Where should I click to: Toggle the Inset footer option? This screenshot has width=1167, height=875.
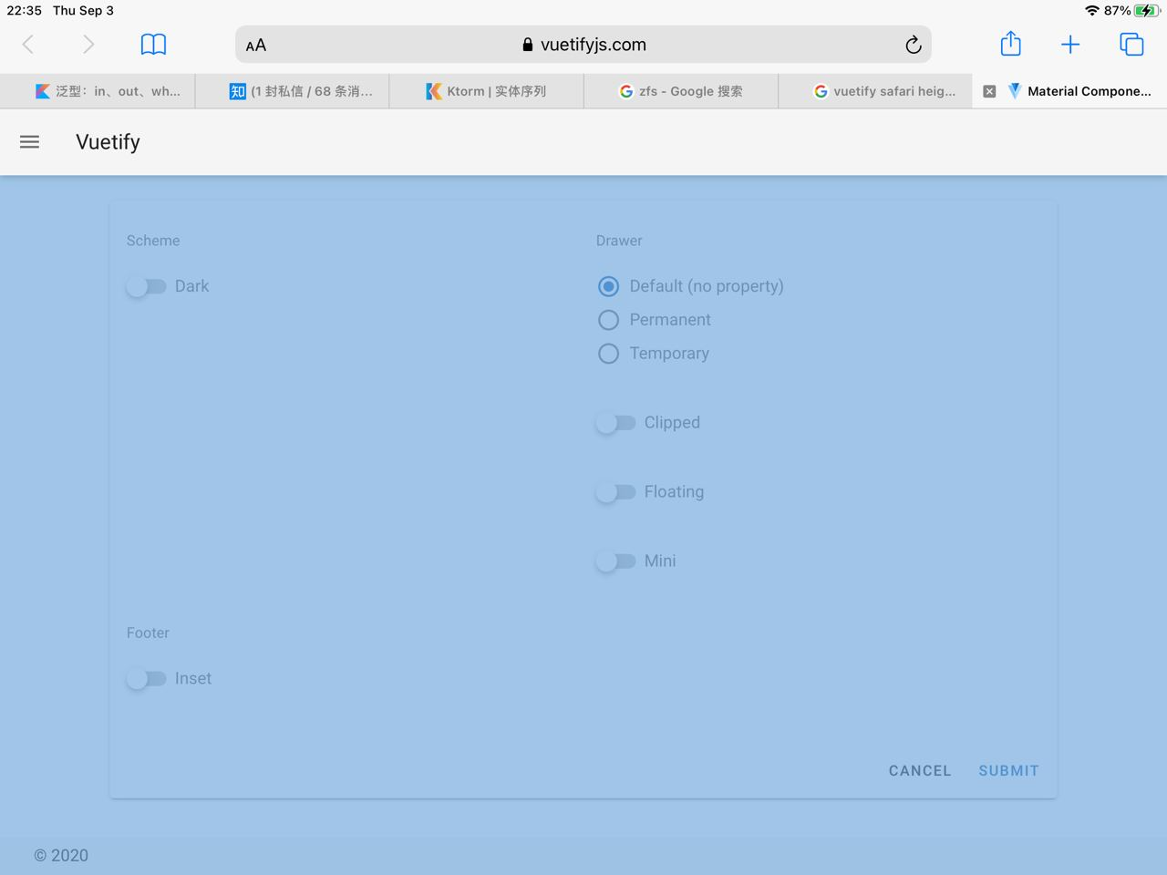tap(146, 678)
